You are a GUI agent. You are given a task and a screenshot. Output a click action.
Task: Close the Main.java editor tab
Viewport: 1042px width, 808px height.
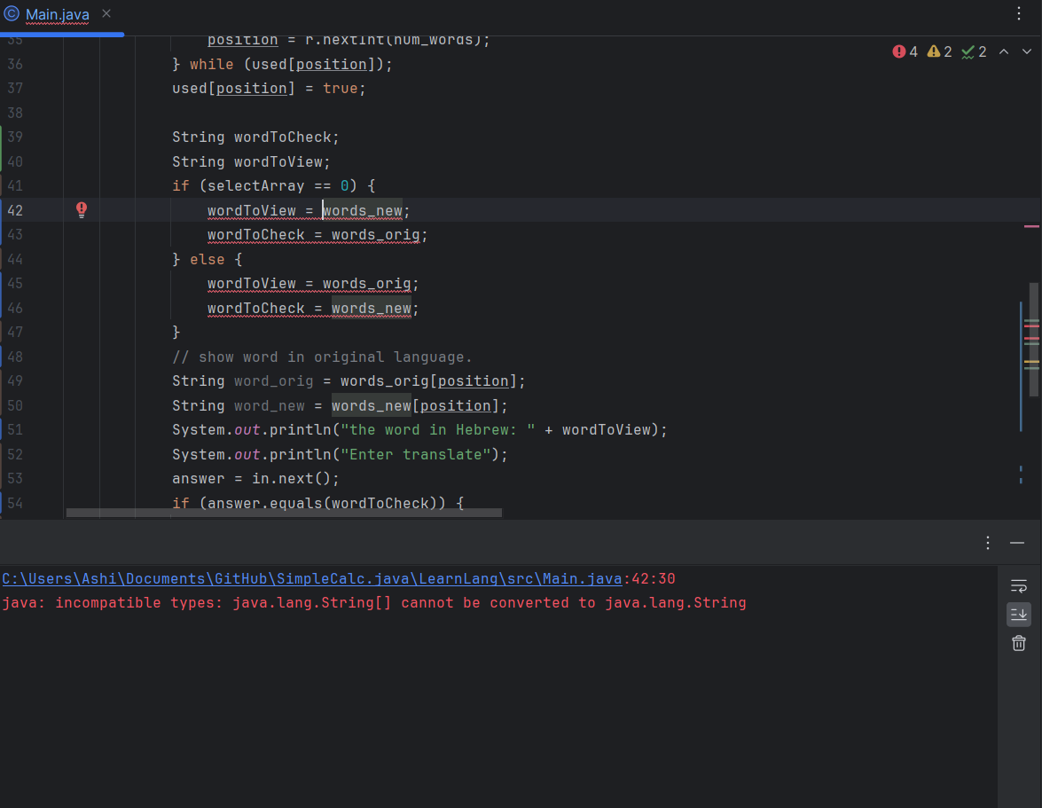point(106,14)
